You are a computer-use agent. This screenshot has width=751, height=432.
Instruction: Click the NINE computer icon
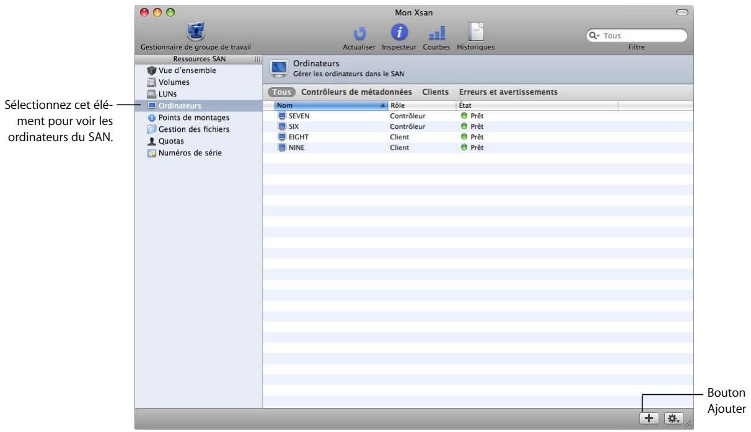pos(283,147)
